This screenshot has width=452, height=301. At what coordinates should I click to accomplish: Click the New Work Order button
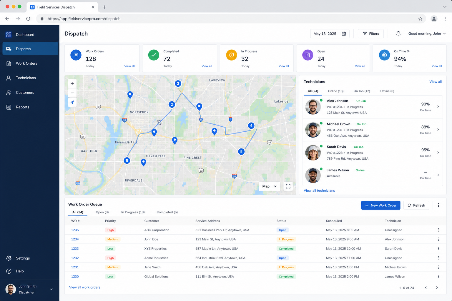381,205
